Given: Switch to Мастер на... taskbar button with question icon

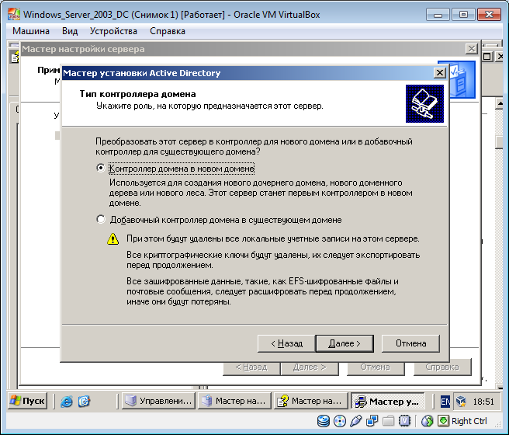Looking at the screenshot, I should (310, 401).
